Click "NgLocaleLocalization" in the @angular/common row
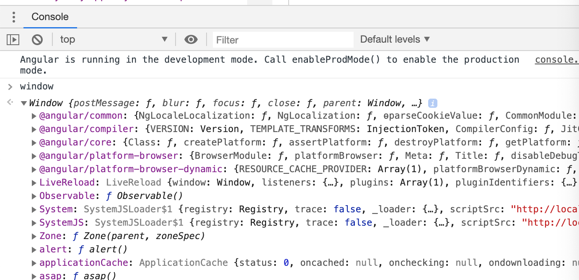579x280 pixels. pyautogui.click(x=194, y=116)
